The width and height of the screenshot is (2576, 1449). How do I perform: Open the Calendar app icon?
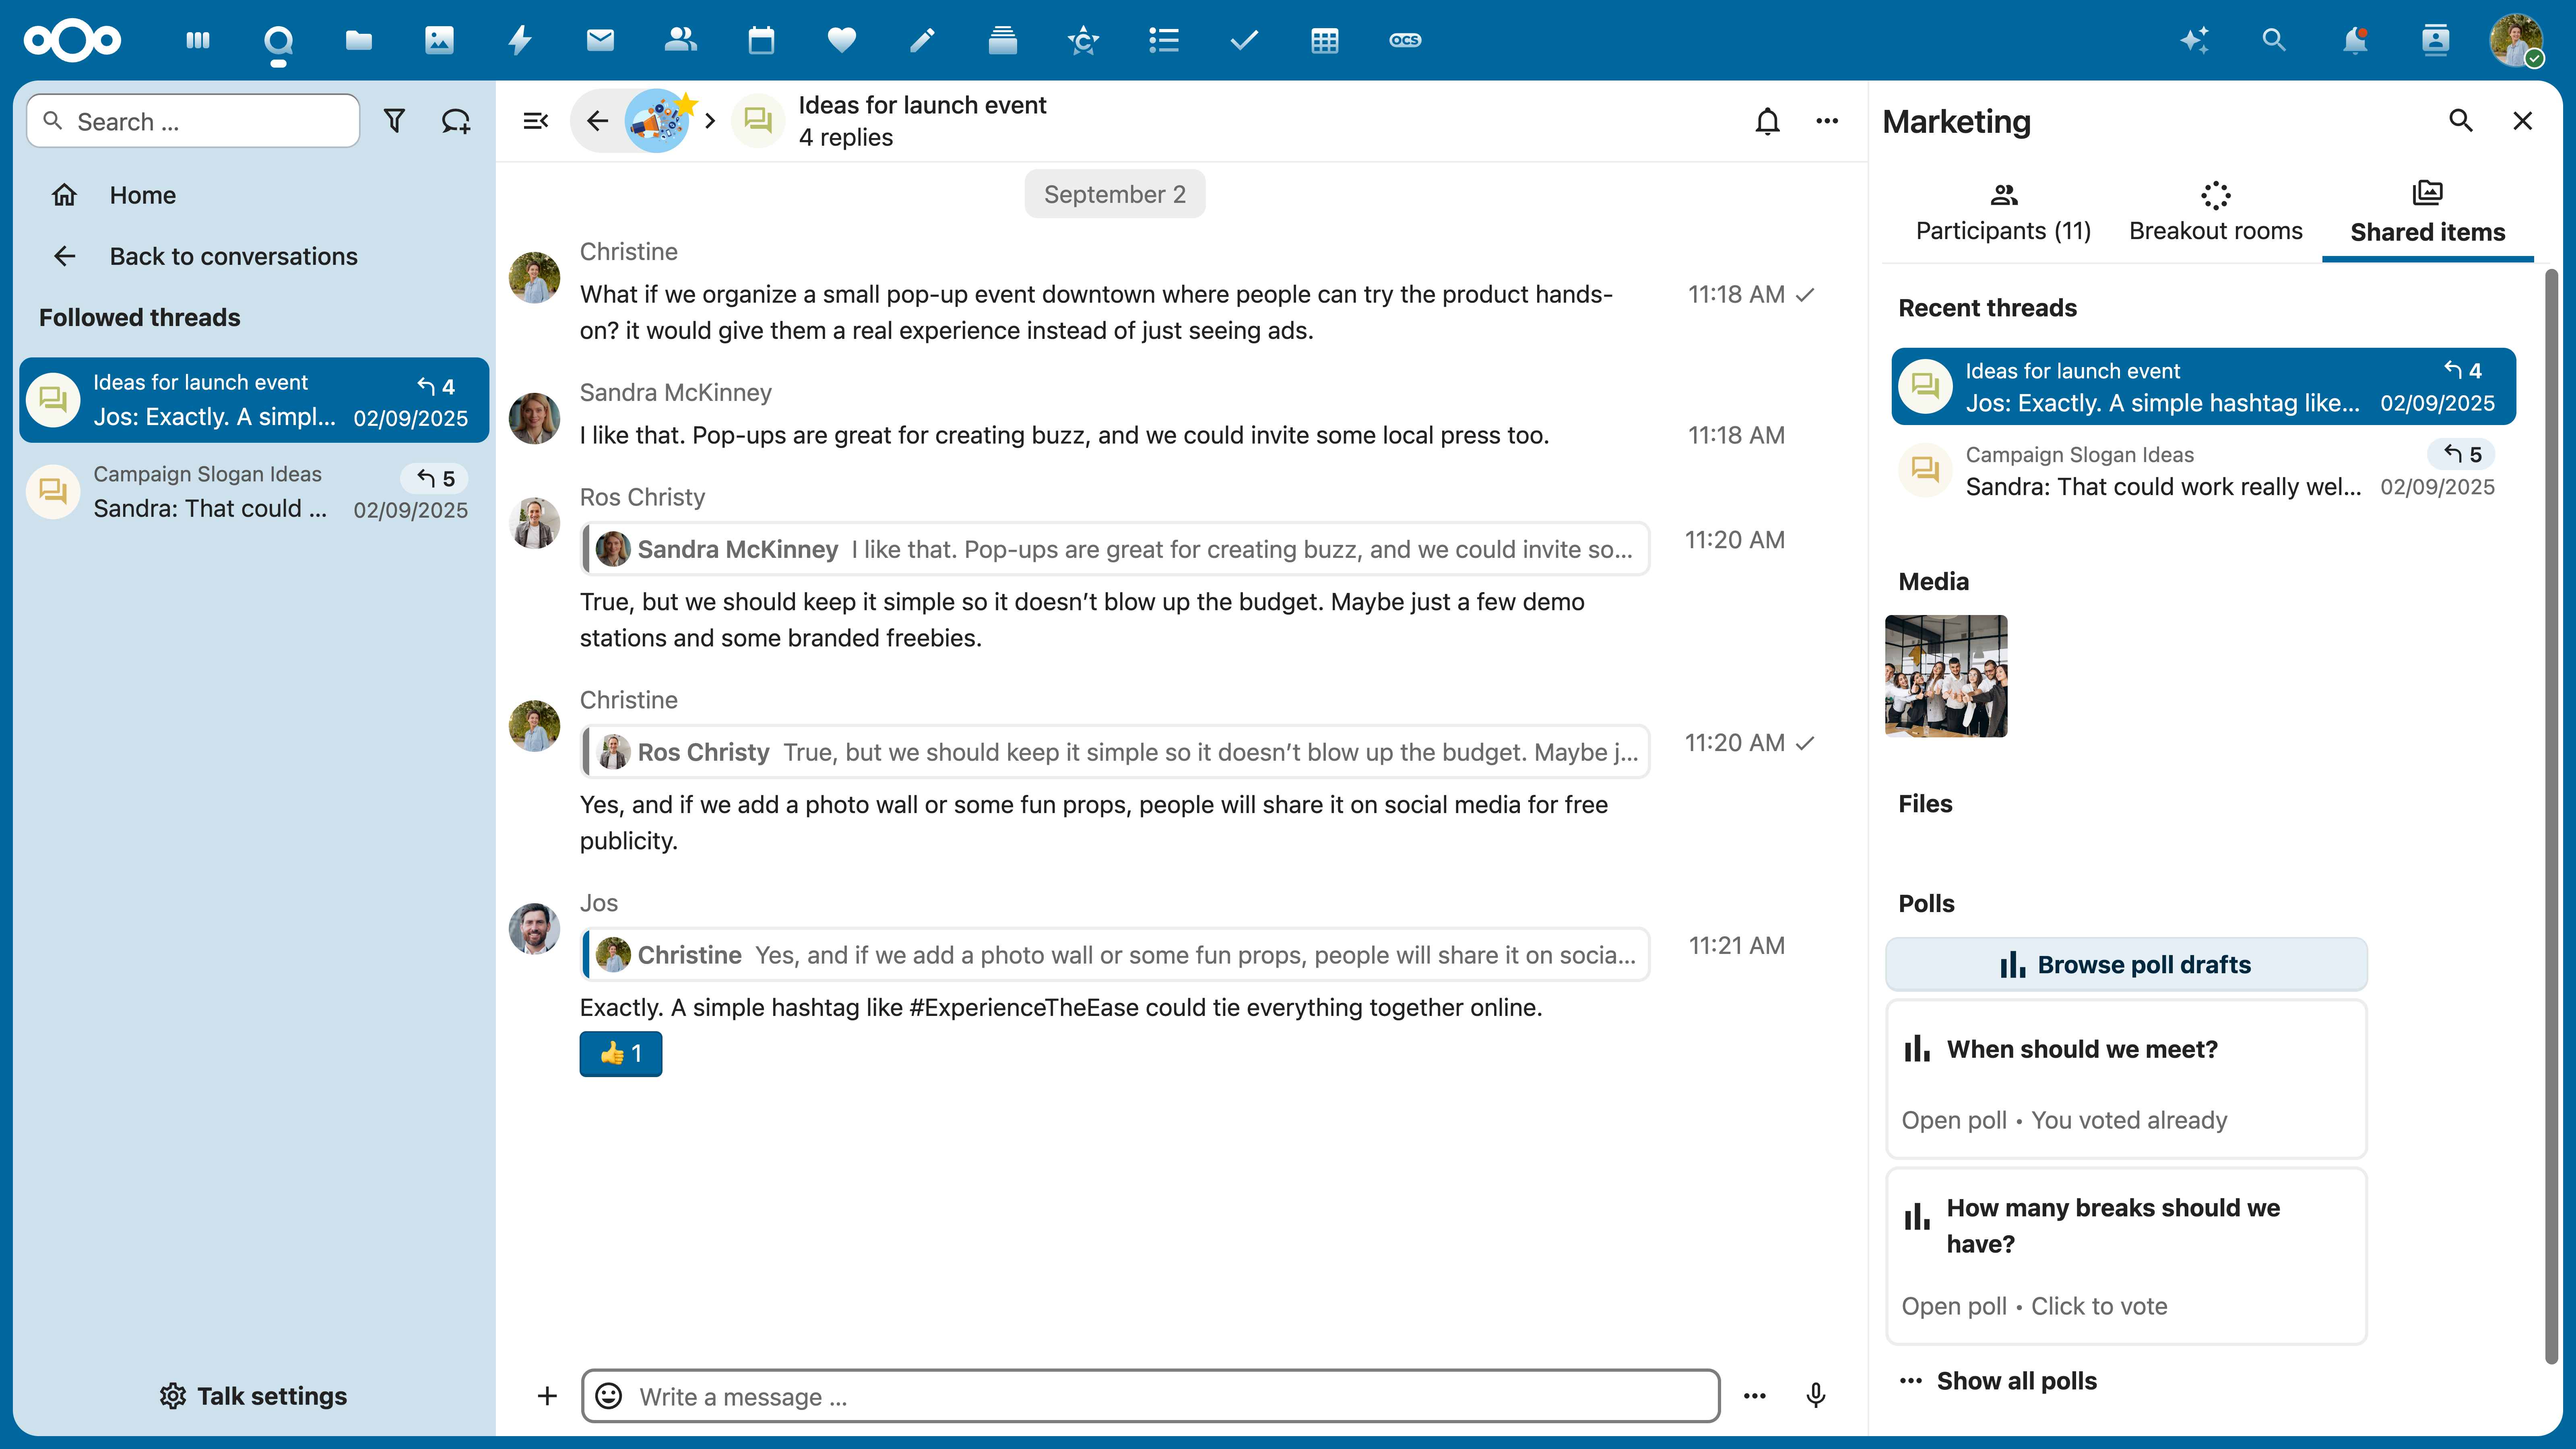pos(760,40)
